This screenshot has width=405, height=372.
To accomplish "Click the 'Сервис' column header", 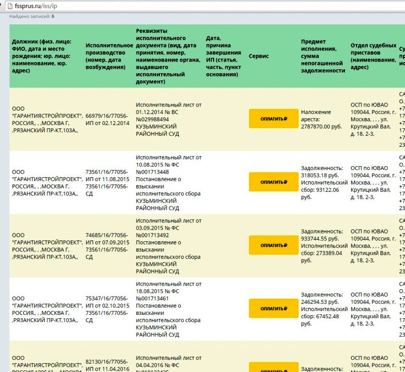I will pos(259,56).
